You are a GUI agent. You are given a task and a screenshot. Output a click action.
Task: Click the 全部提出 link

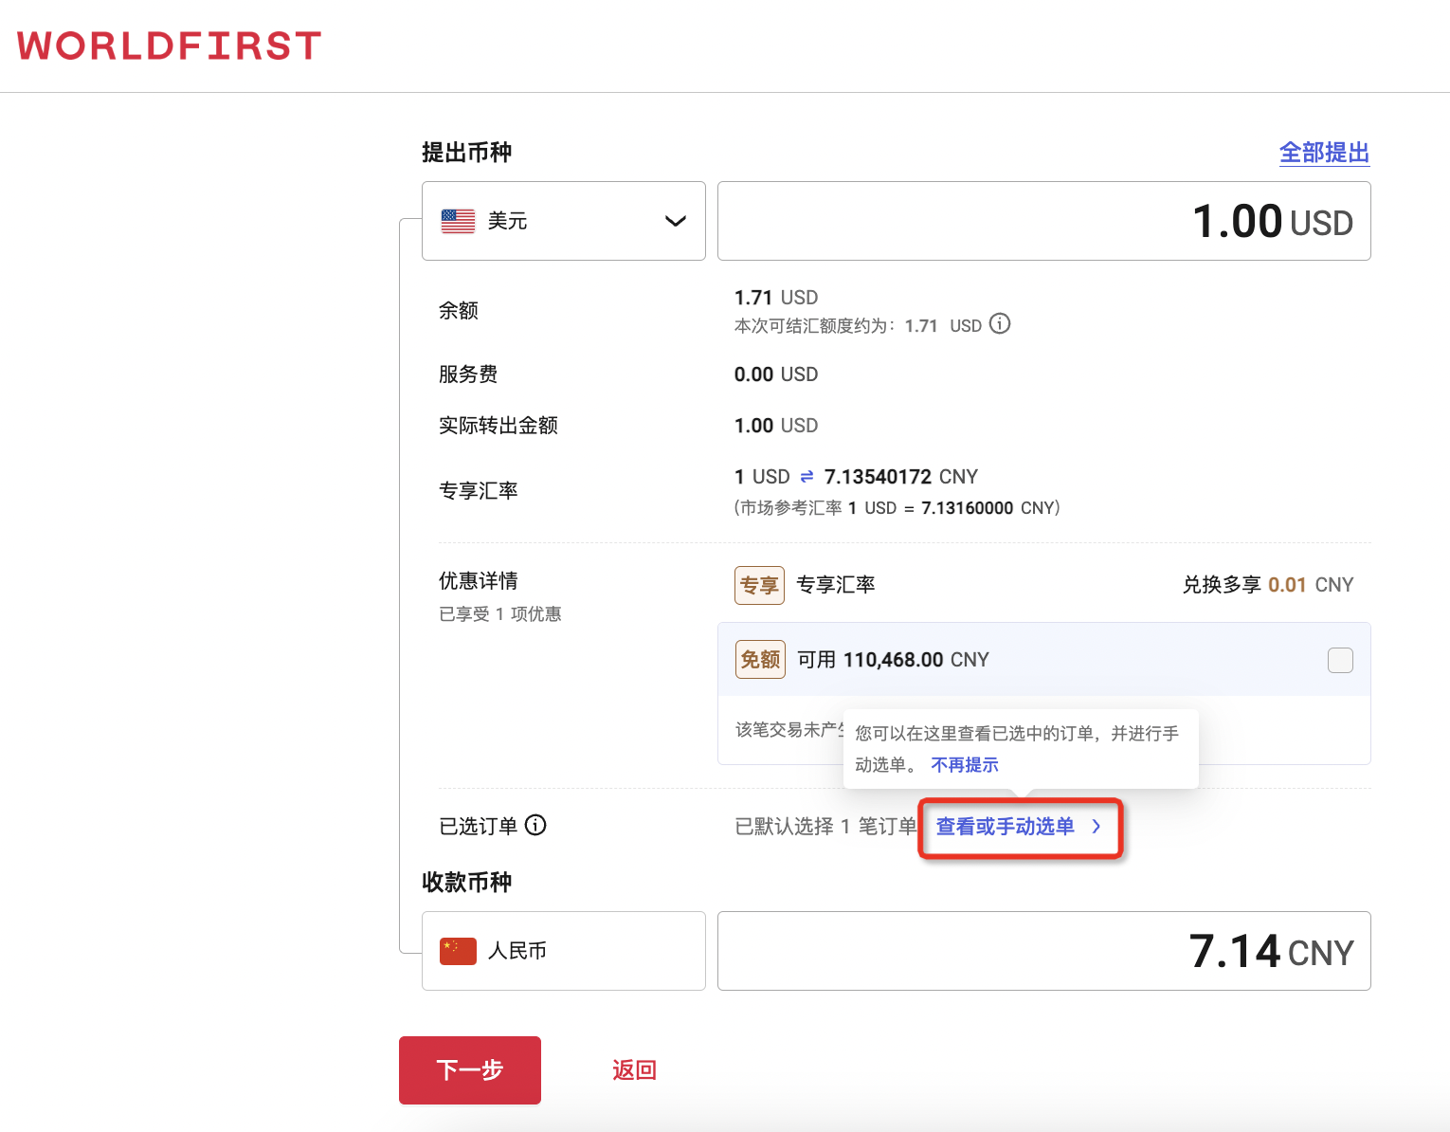1324,153
